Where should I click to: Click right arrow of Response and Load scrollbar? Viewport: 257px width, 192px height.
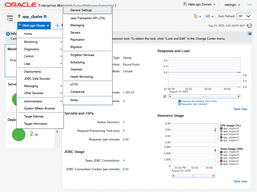click(239, 97)
